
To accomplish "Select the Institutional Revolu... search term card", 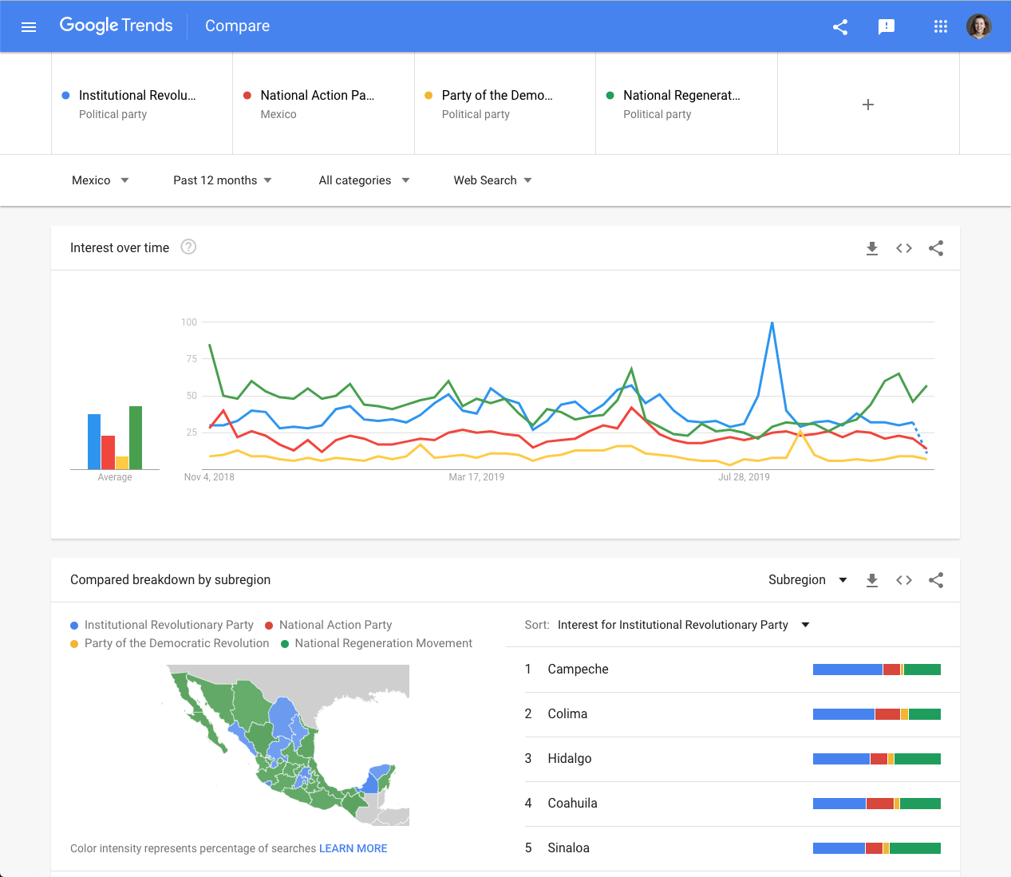I will tap(142, 104).
